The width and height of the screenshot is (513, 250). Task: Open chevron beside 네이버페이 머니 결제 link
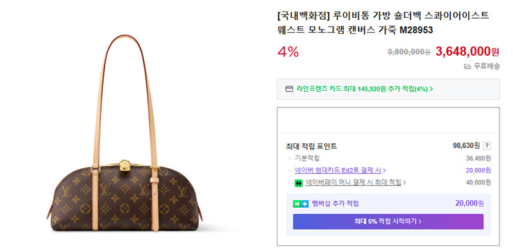point(404,183)
